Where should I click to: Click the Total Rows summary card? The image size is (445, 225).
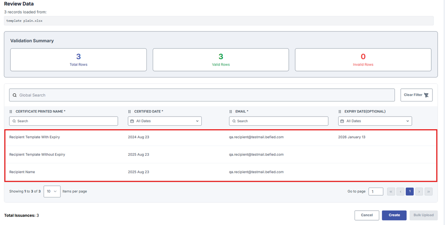click(x=79, y=60)
